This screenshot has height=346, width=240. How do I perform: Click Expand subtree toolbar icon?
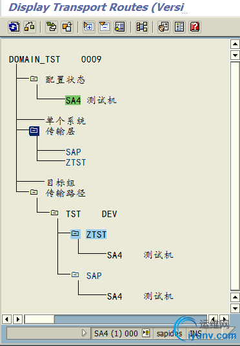point(89,27)
